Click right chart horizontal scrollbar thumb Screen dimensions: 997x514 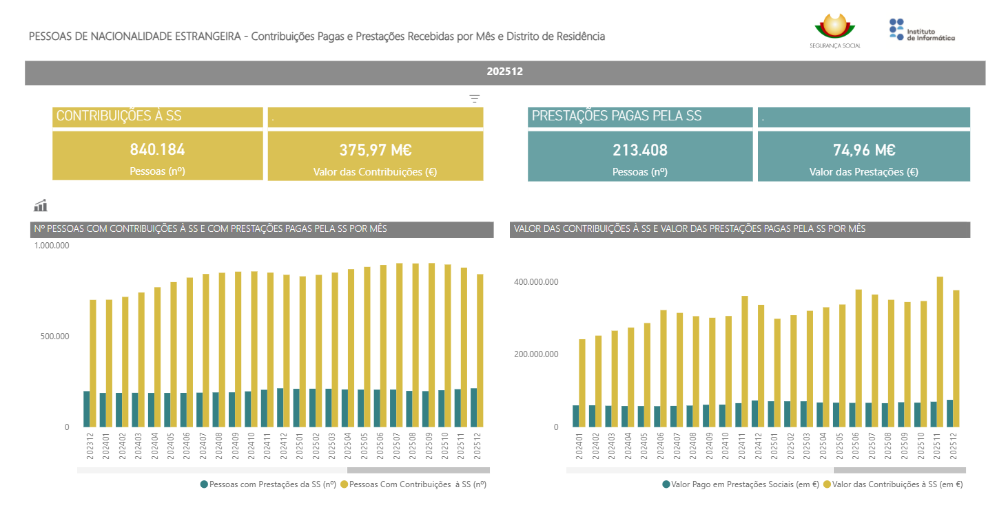tap(899, 470)
